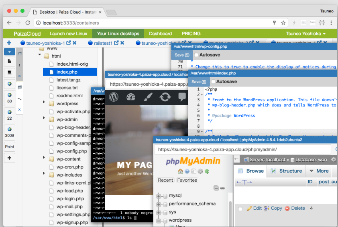338x227 pixels.
Task: Expand the wp-includes folder
Action: point(44,173)
